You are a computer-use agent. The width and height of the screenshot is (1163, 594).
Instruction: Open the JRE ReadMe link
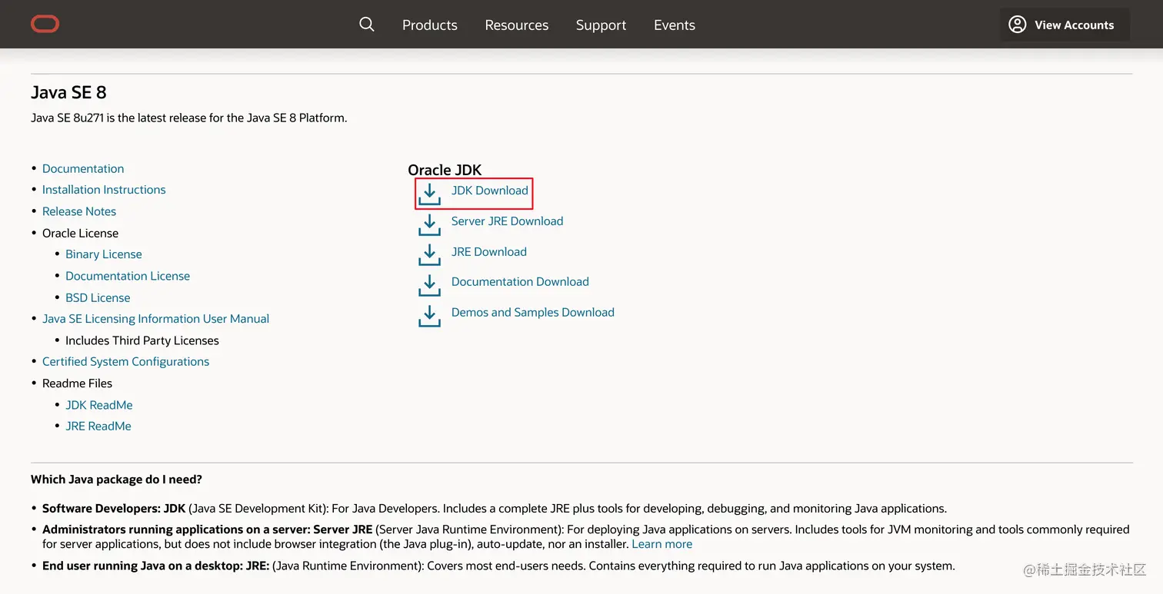pyautogui.click(x=98, y=426)
